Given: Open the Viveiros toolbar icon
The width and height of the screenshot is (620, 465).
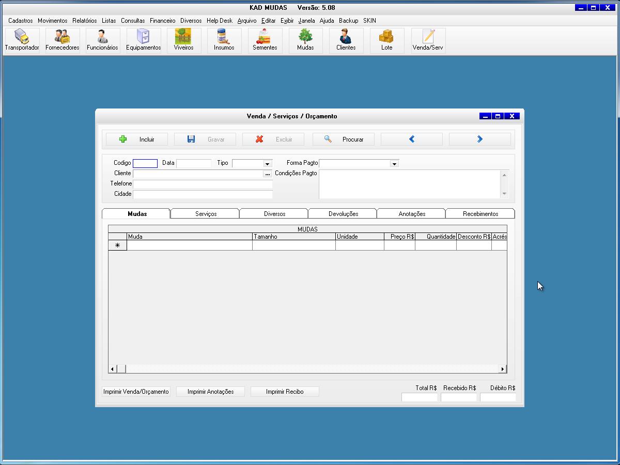Looking at the screenshot, I should pos(183,40).
